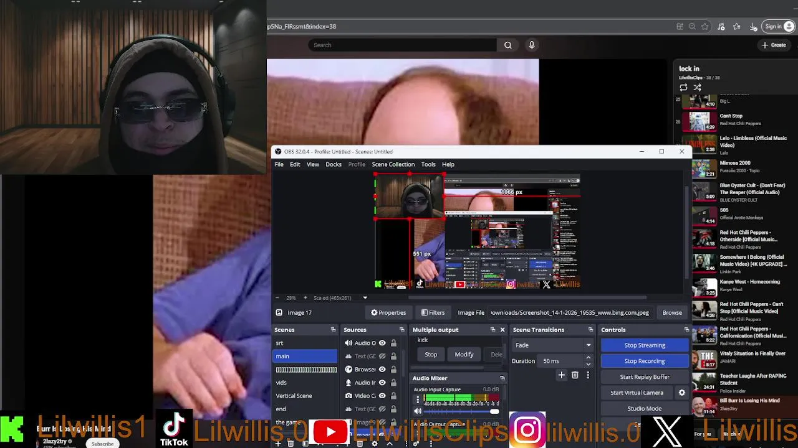Browse for the image file

(x=672, y=313)
